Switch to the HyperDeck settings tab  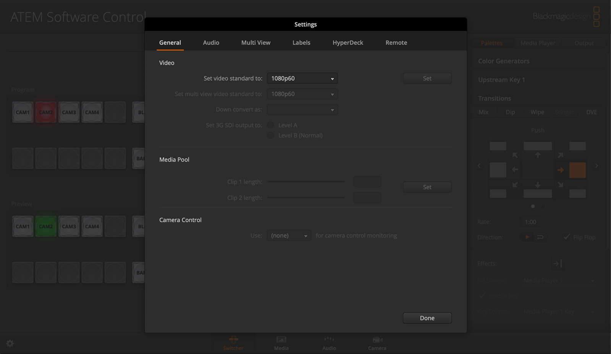(x=348, y=42)
